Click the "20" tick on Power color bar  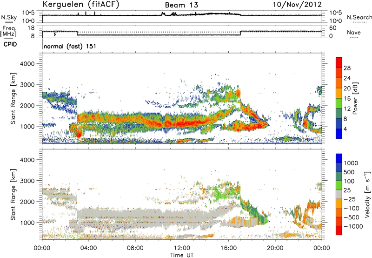347,88
